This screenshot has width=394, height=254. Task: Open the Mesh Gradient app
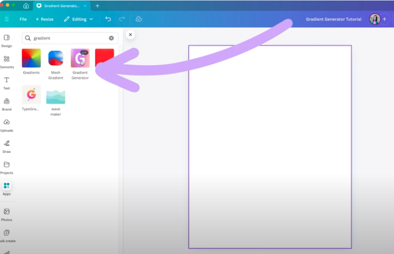tap(56, 58)
